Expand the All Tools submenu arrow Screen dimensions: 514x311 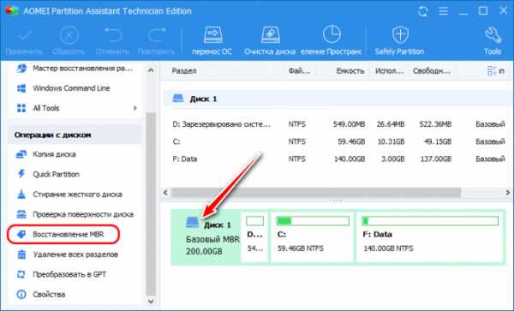pyautogui.click(x=135, y=108)
